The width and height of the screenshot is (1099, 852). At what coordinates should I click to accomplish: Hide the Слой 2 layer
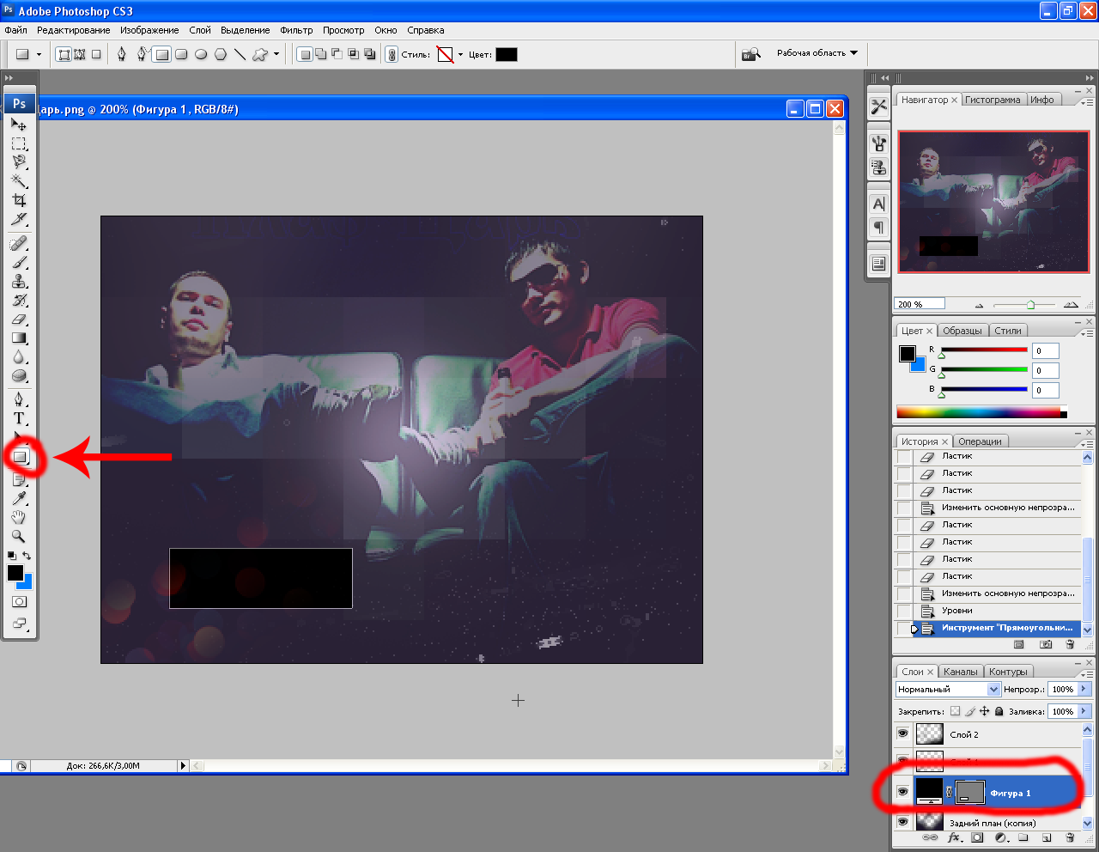(x=902, y=733)
